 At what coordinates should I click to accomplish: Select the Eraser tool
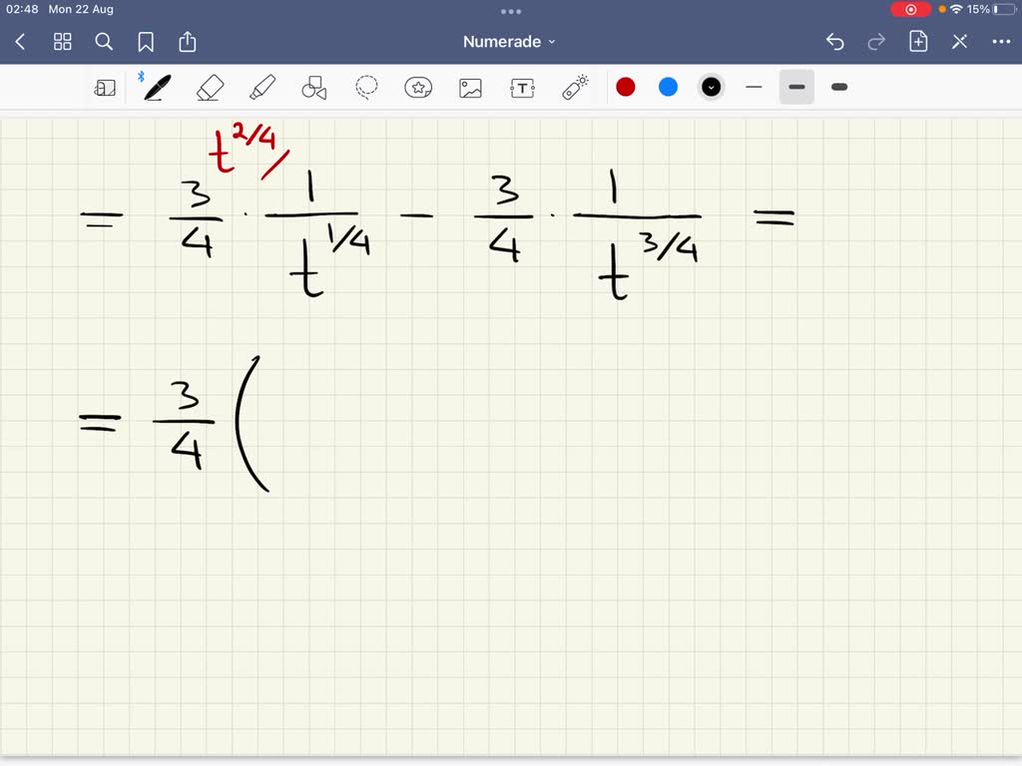(210, 87)
